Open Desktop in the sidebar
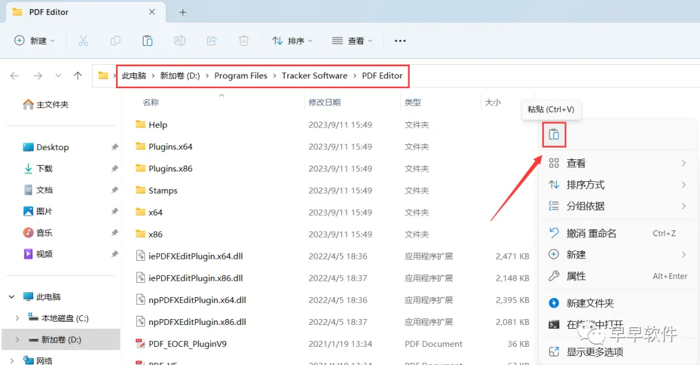This screenshot has height=365, width=700. [x=46, y=147]
